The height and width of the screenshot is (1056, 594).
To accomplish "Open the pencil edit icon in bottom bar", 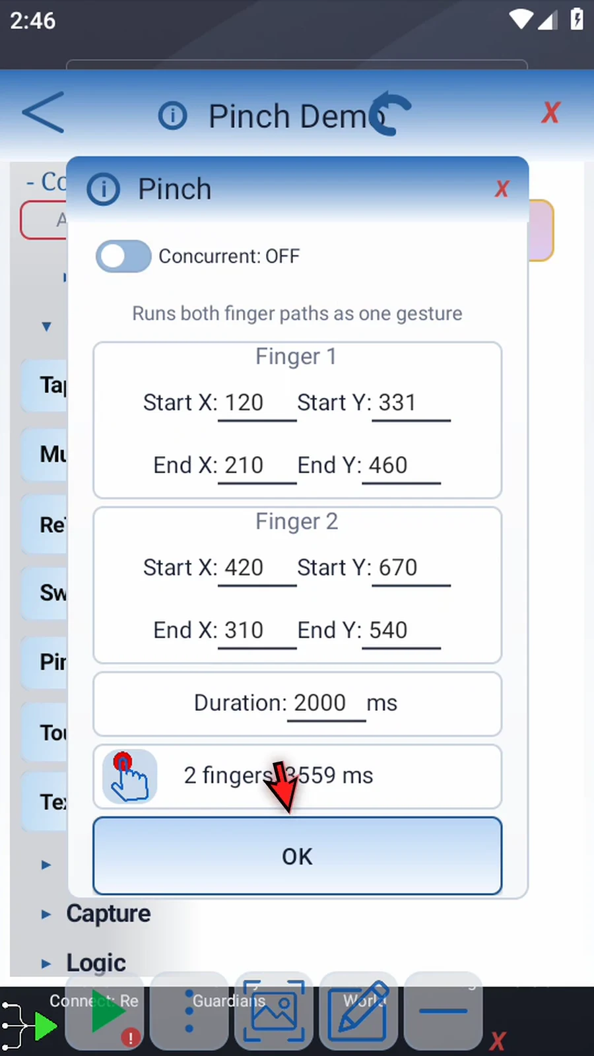I will [358, 1011].
